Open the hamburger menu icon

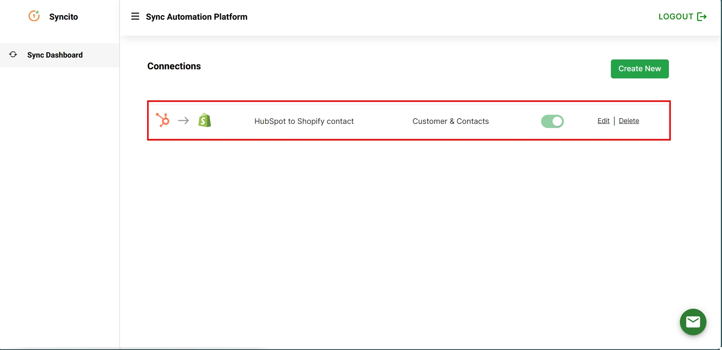135,16
